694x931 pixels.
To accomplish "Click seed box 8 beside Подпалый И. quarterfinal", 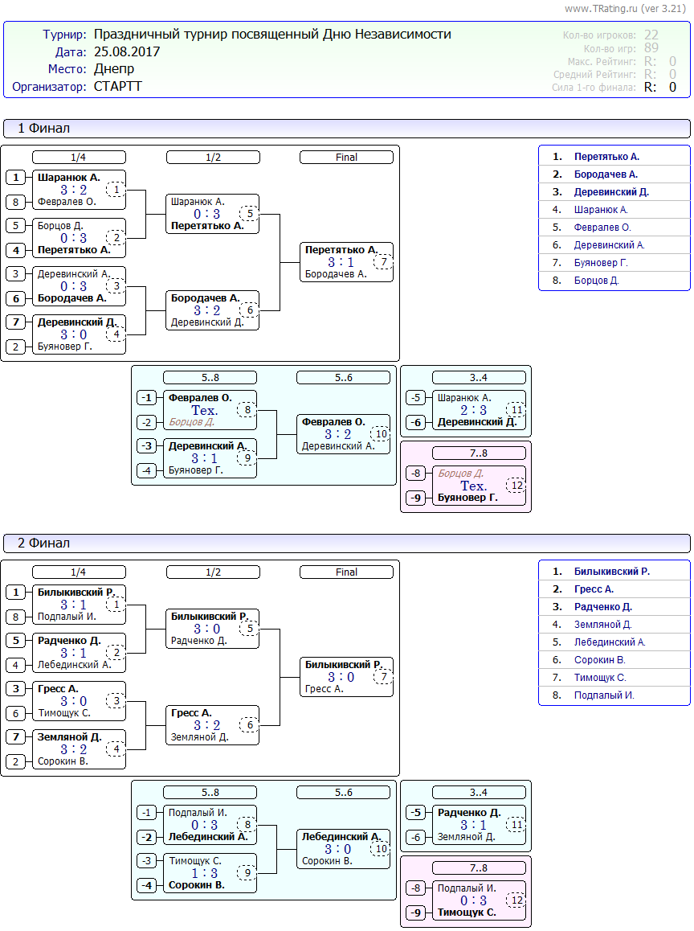I will click(16, 617).
